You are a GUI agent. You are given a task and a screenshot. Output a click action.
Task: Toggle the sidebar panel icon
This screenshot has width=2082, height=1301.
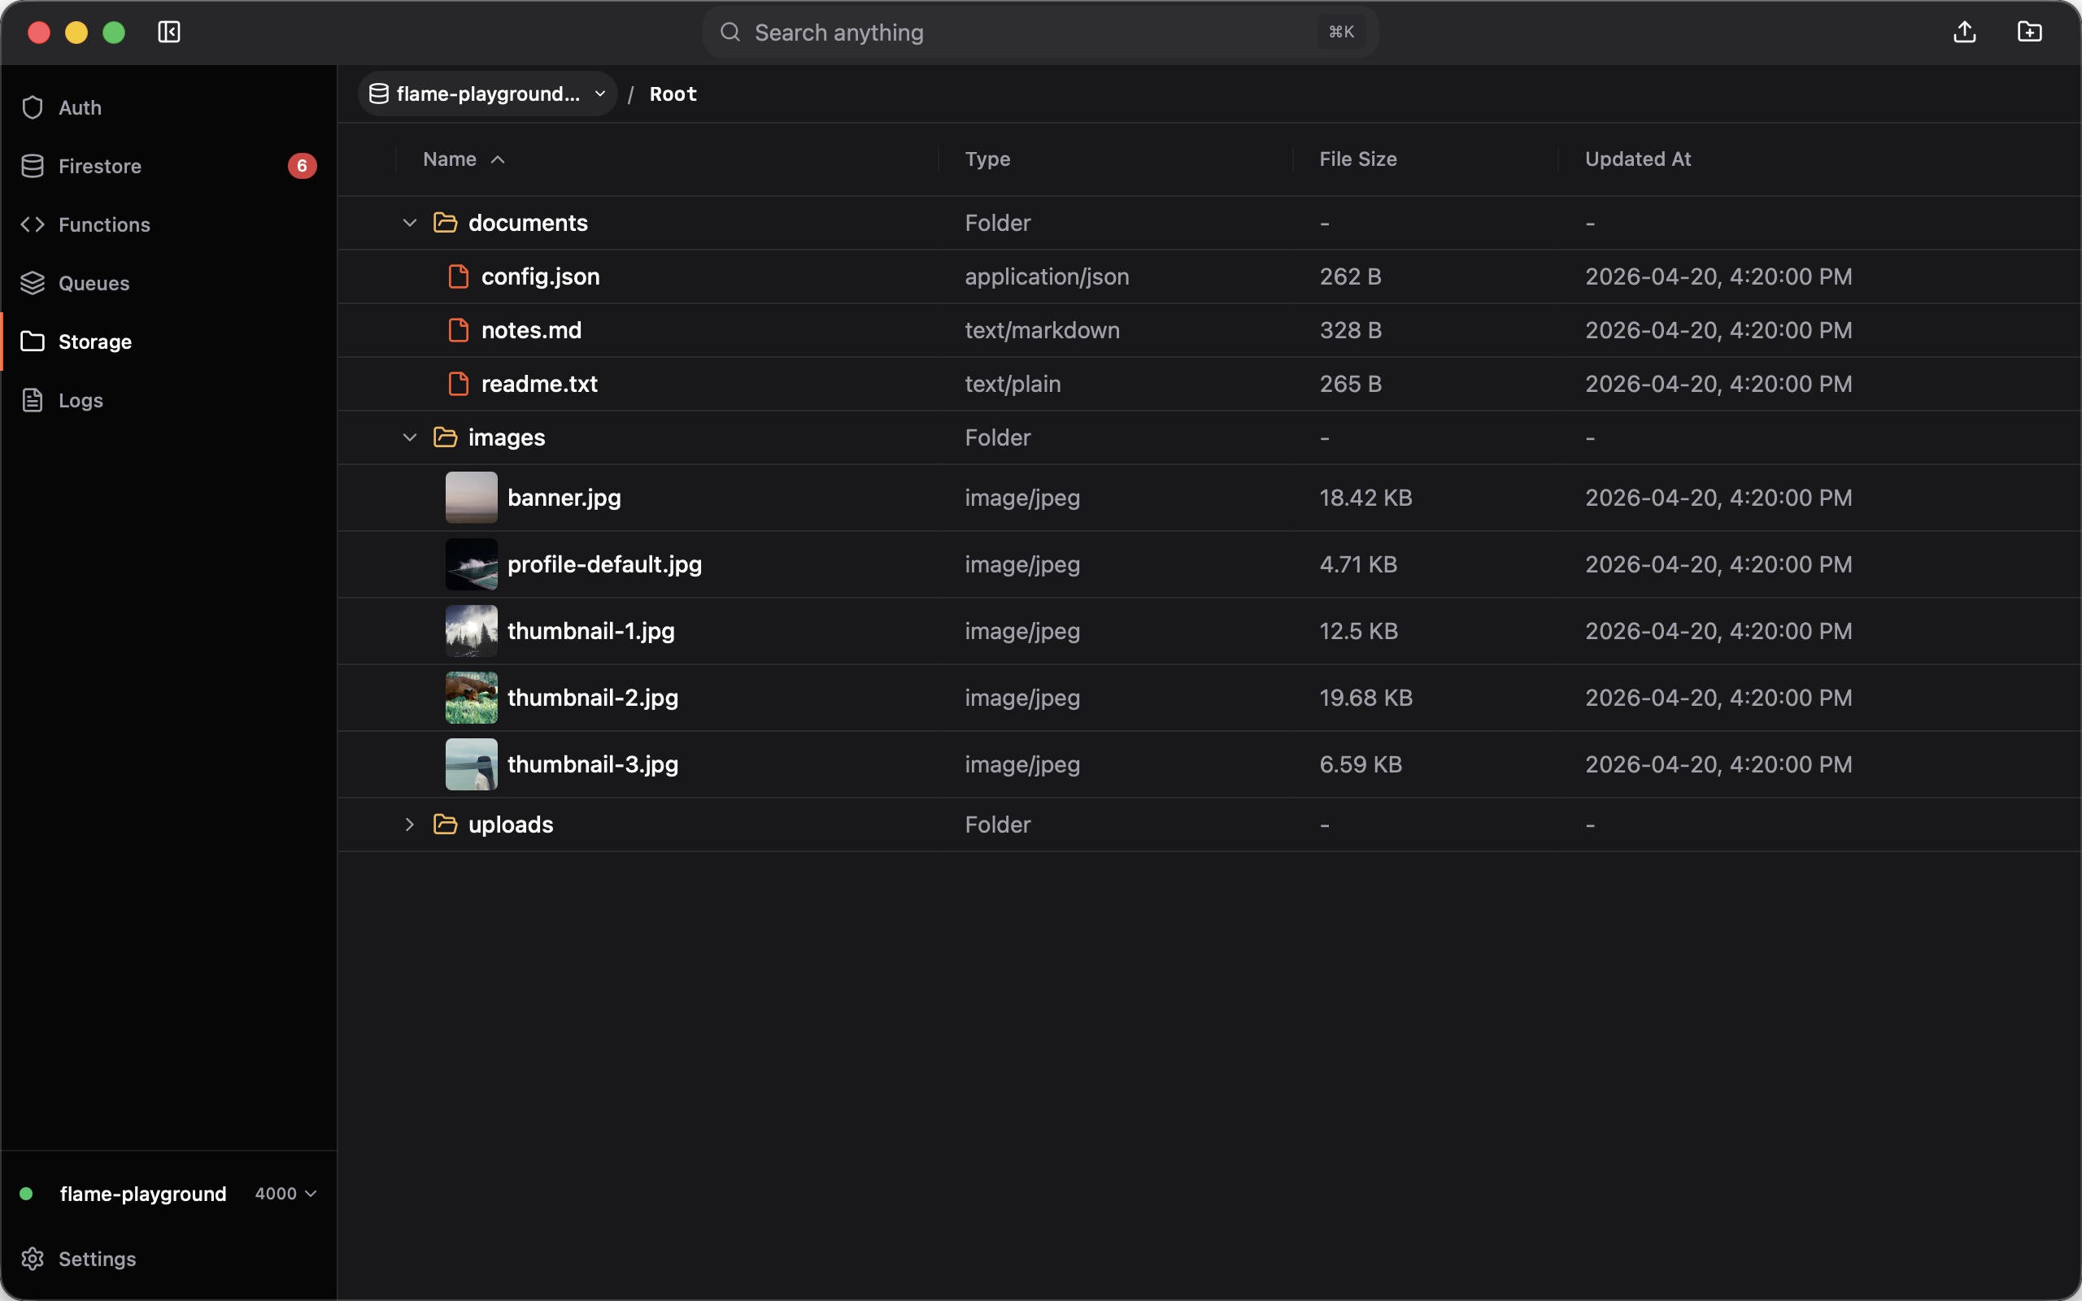click(168, 33)
